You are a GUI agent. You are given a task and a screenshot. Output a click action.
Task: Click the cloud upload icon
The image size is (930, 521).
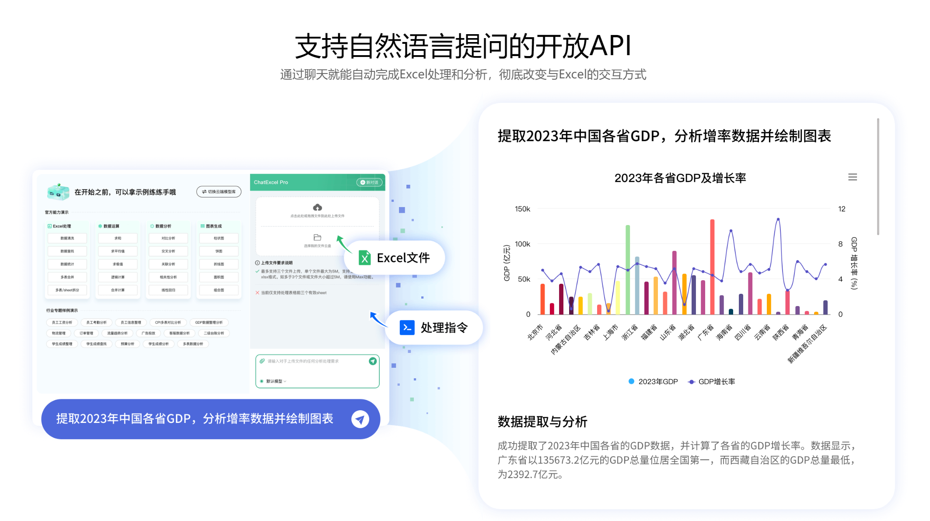pos(317,208)
